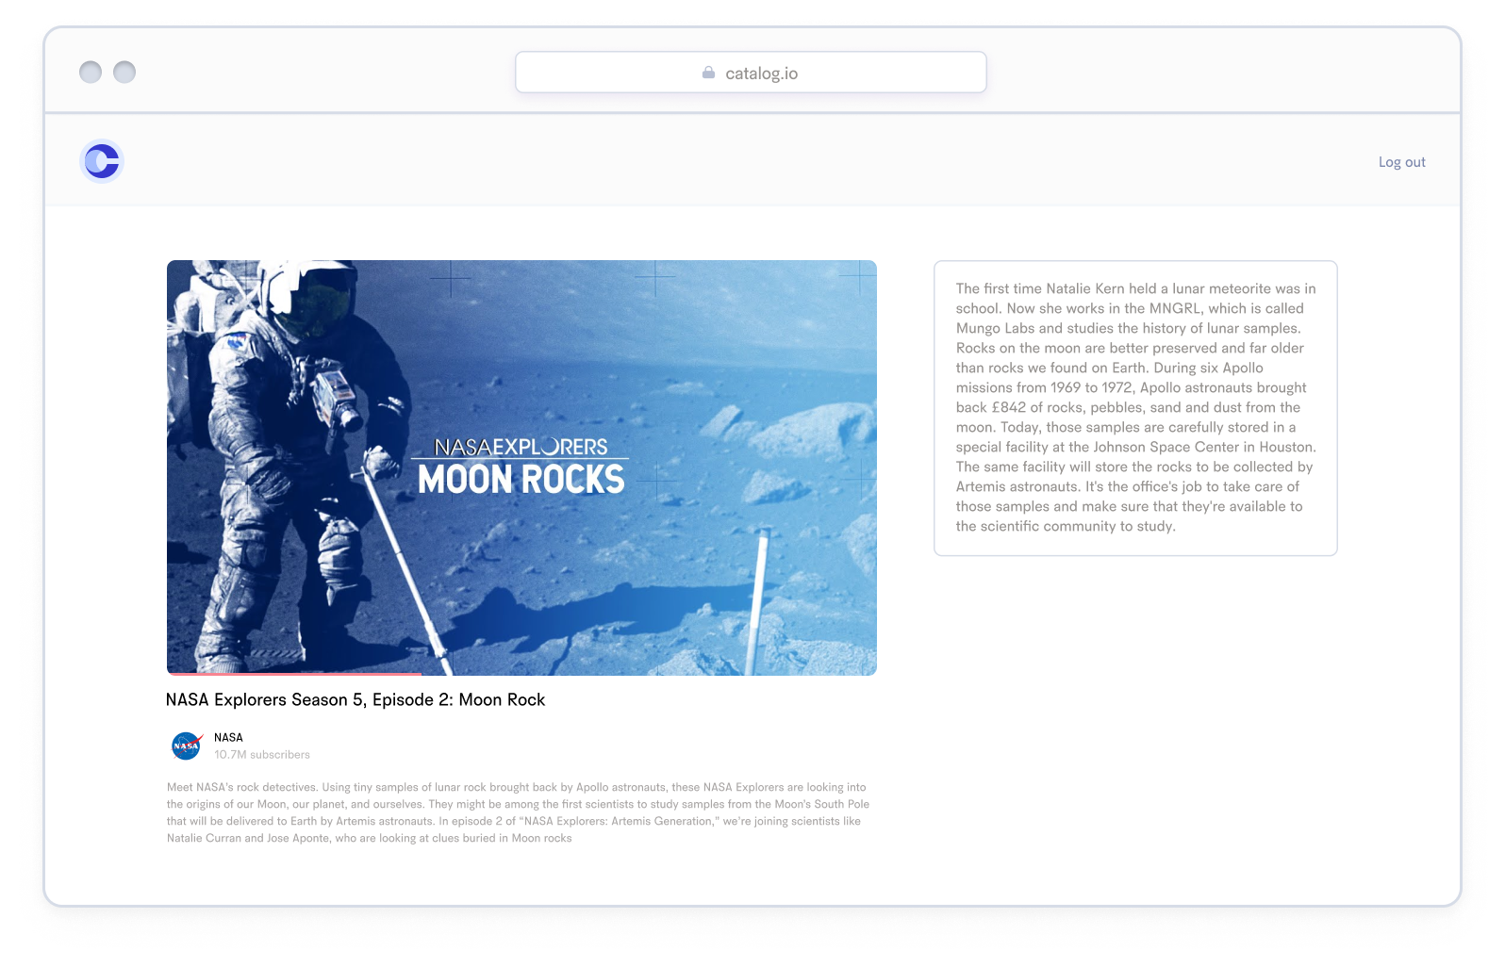The height and width of the screenshot is (967, 1505).
Task: Click the second gray browser window dot
Action: click(x=124, y=73)
